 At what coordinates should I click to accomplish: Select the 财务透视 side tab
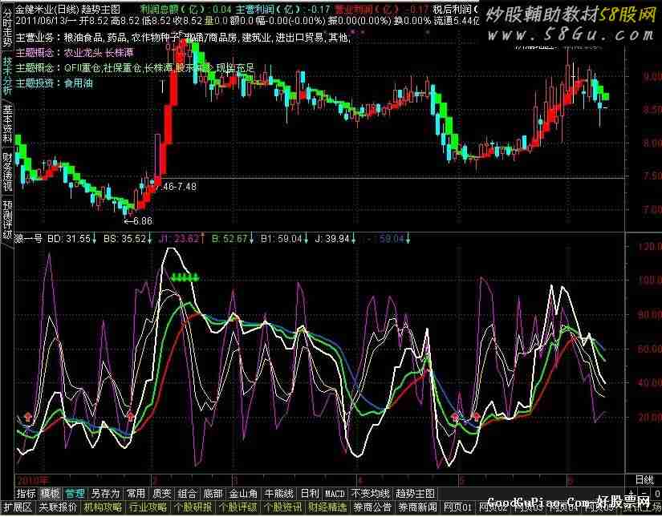click(x=7, y=171)
